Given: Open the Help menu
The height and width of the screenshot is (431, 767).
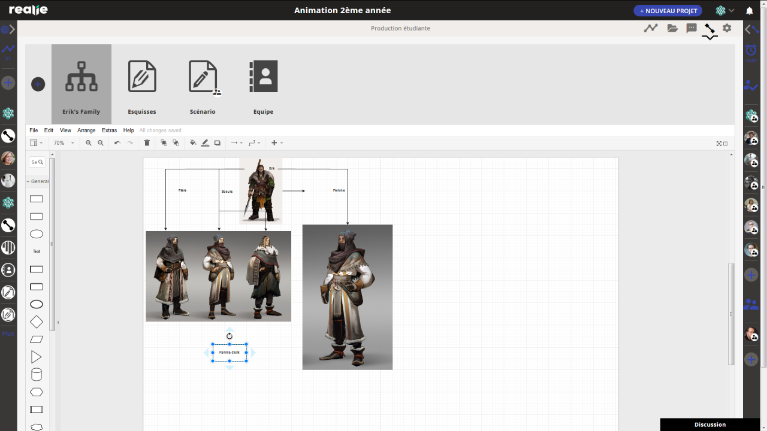Looking at the screenshot, I should 128,130.
